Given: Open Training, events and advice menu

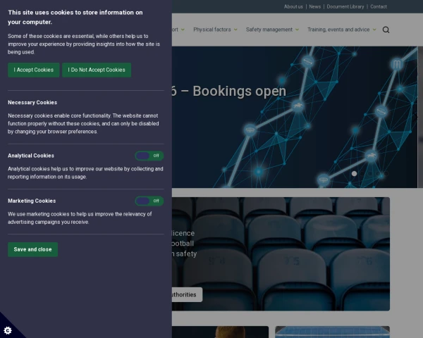Looking at the screenshot, I should [x=338, y=30].
